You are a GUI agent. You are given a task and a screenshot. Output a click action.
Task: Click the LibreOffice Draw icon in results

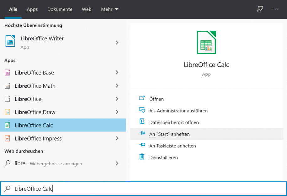pos(7,112)
